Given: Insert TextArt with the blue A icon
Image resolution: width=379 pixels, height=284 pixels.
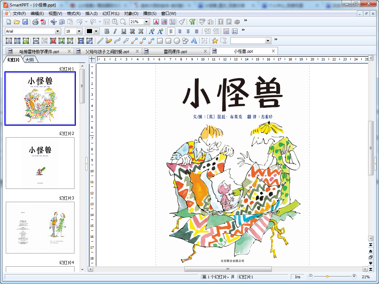Looking at the screenshot, I should click(194, 41).
